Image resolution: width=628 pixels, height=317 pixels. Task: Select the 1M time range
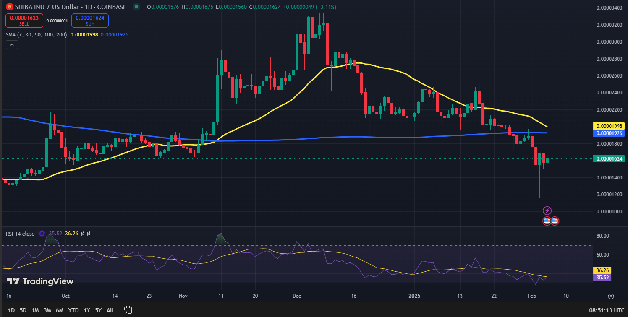point(35,310)
